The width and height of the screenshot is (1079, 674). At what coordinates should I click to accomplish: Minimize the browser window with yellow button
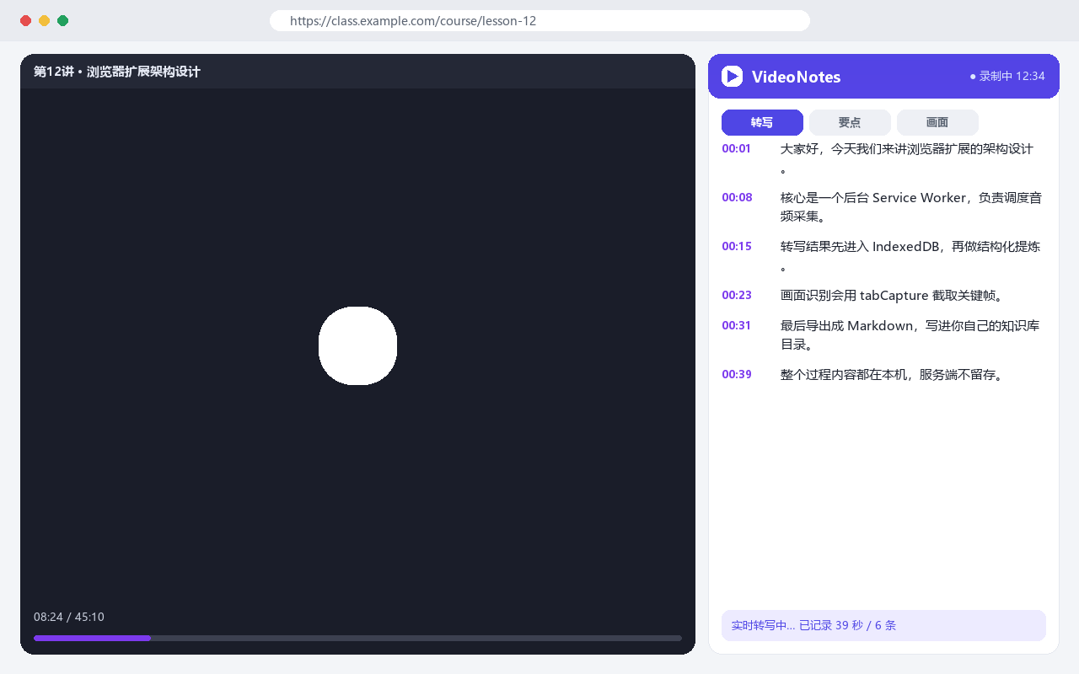[x=45, y=21]
